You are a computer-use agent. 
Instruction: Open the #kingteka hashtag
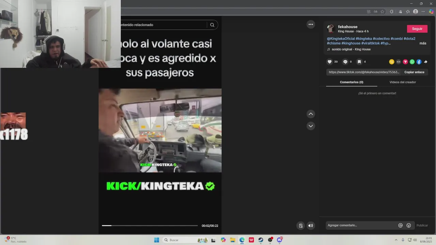(364, 39)
